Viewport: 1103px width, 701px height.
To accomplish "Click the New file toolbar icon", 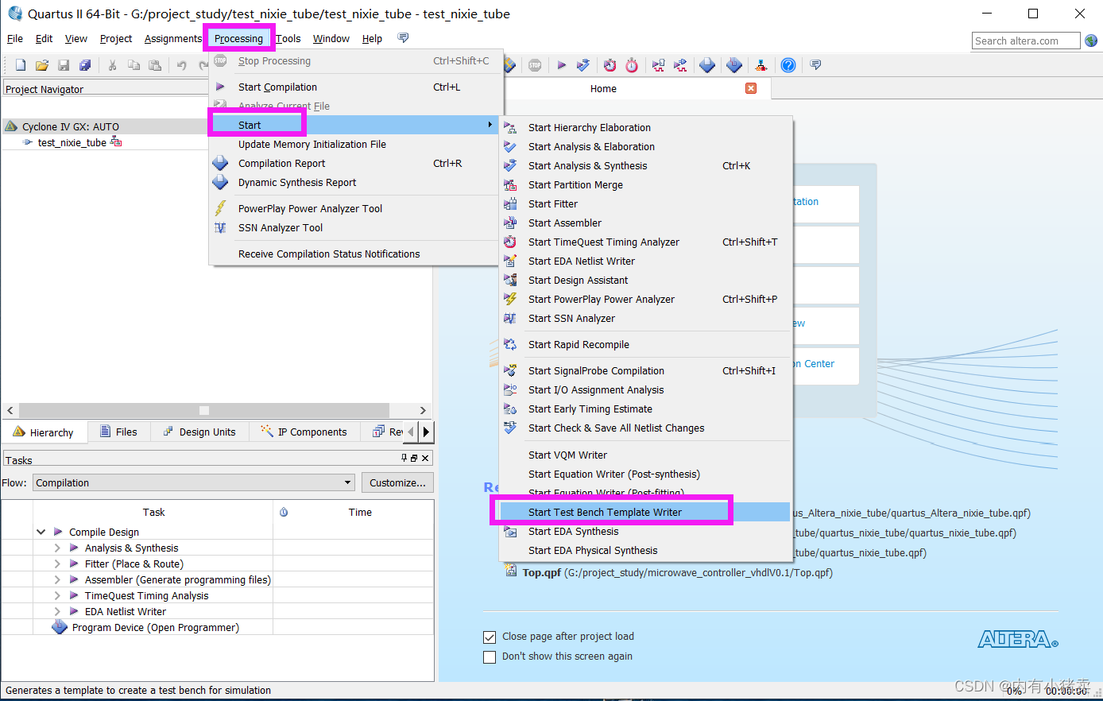I will [21, 65].
